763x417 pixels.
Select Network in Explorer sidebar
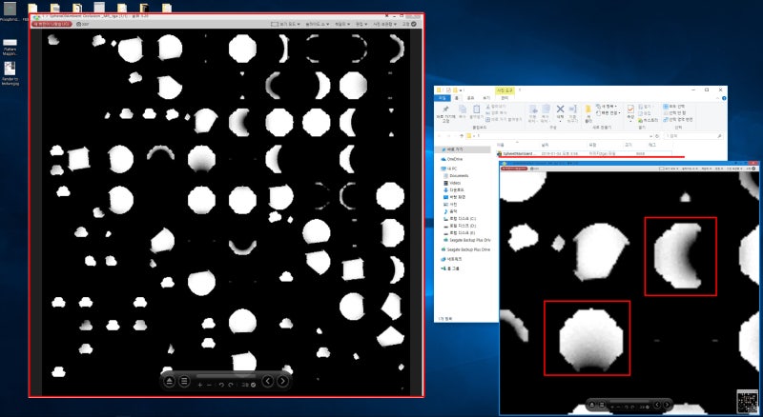[450, 259]
